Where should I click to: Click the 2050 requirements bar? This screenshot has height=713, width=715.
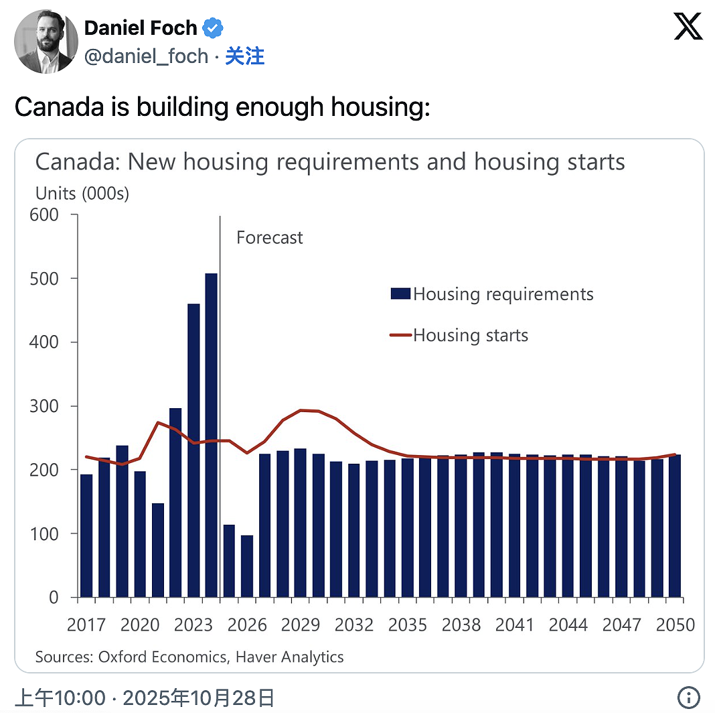(x=675, y=526)
